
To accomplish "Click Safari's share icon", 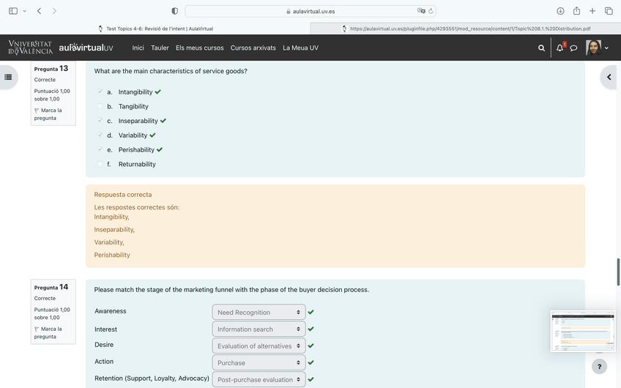I will (x=576, y=11).
